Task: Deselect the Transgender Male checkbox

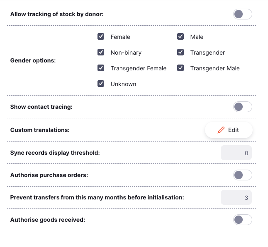Action: pos(180,68)
